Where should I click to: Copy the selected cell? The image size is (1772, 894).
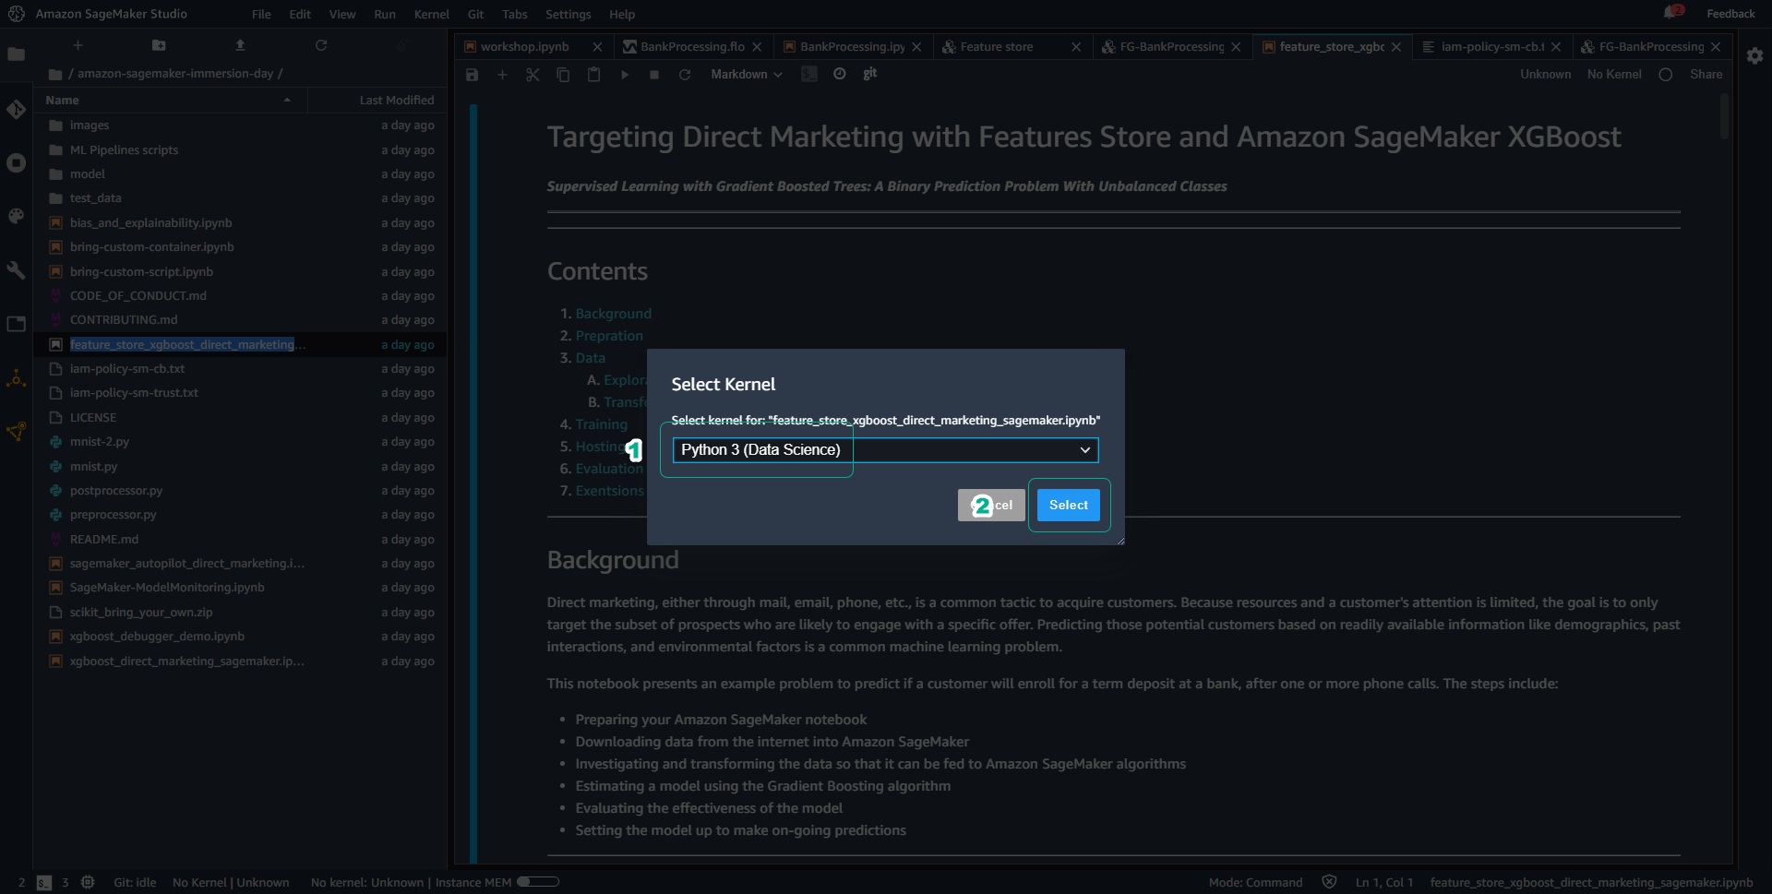click(563, 75)
